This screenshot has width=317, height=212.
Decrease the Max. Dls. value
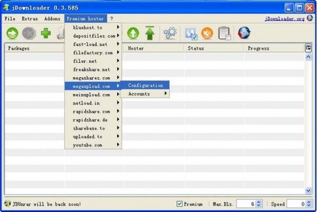[x=258, y=206]
